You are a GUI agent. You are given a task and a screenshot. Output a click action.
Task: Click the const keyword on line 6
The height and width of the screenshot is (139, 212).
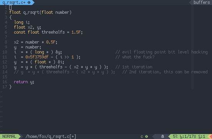(x=20, y=32)
